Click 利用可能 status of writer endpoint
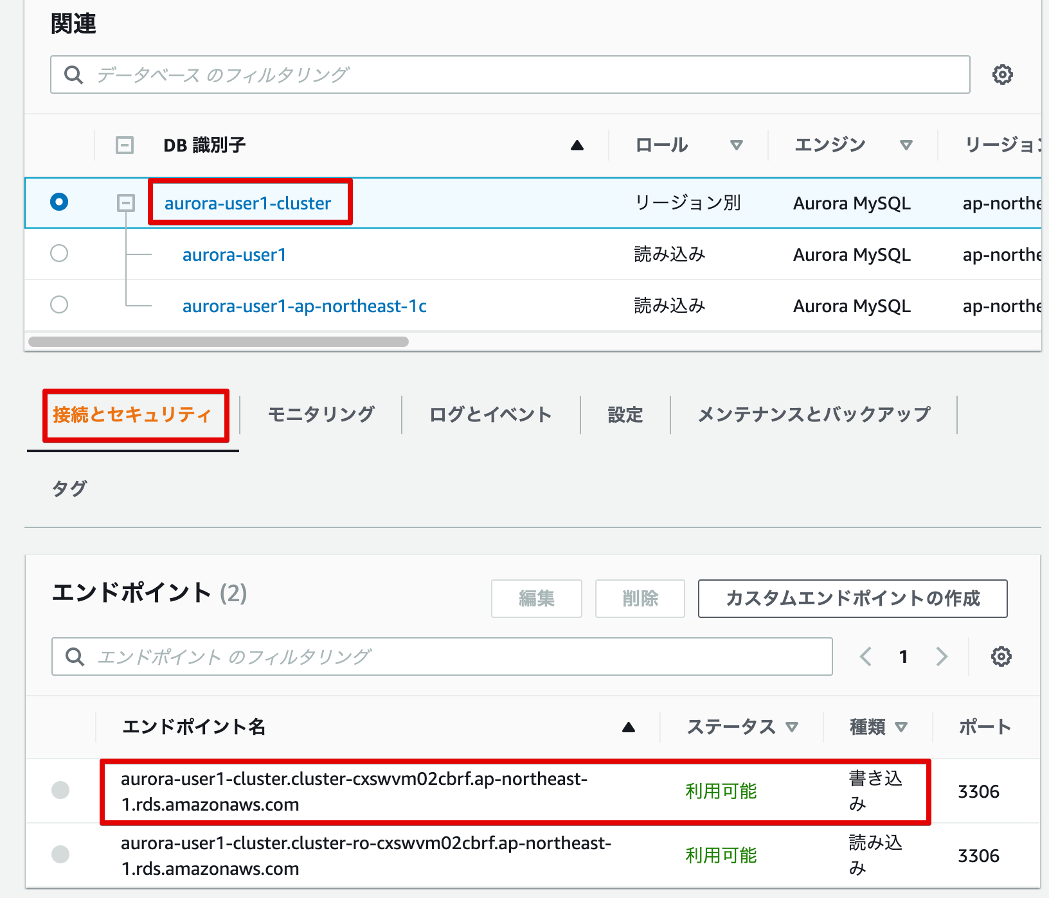Screen dimensions: 1049x898 tap(721, 791)
